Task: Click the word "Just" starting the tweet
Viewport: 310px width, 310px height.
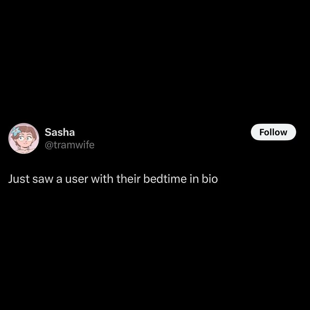Action: pyautogui.click(x=19, y=179)
